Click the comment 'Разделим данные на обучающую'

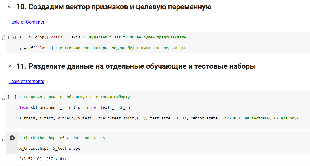click(75, 97)
